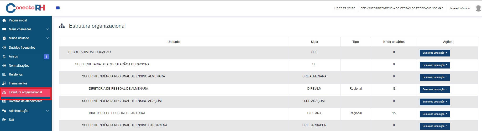
Task: Open action dropdown for SECRETARIA DA EDUCACAO
Action: (434, 53)
